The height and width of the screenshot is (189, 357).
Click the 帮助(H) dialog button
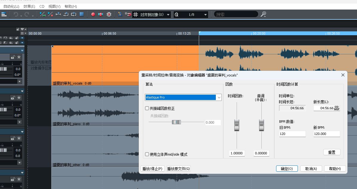click(335, 168)
